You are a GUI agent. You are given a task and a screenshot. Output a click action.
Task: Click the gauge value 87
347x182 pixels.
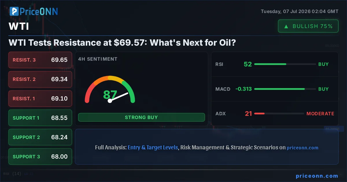[x=110, y=94]
